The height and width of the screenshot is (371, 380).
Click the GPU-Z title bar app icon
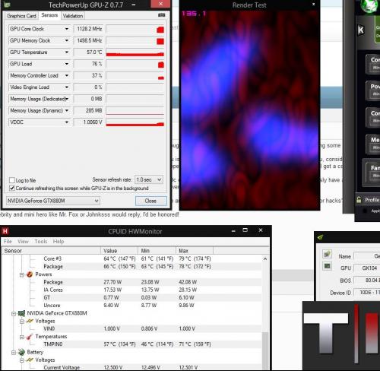pyautogui.click(x=7, y=5)
